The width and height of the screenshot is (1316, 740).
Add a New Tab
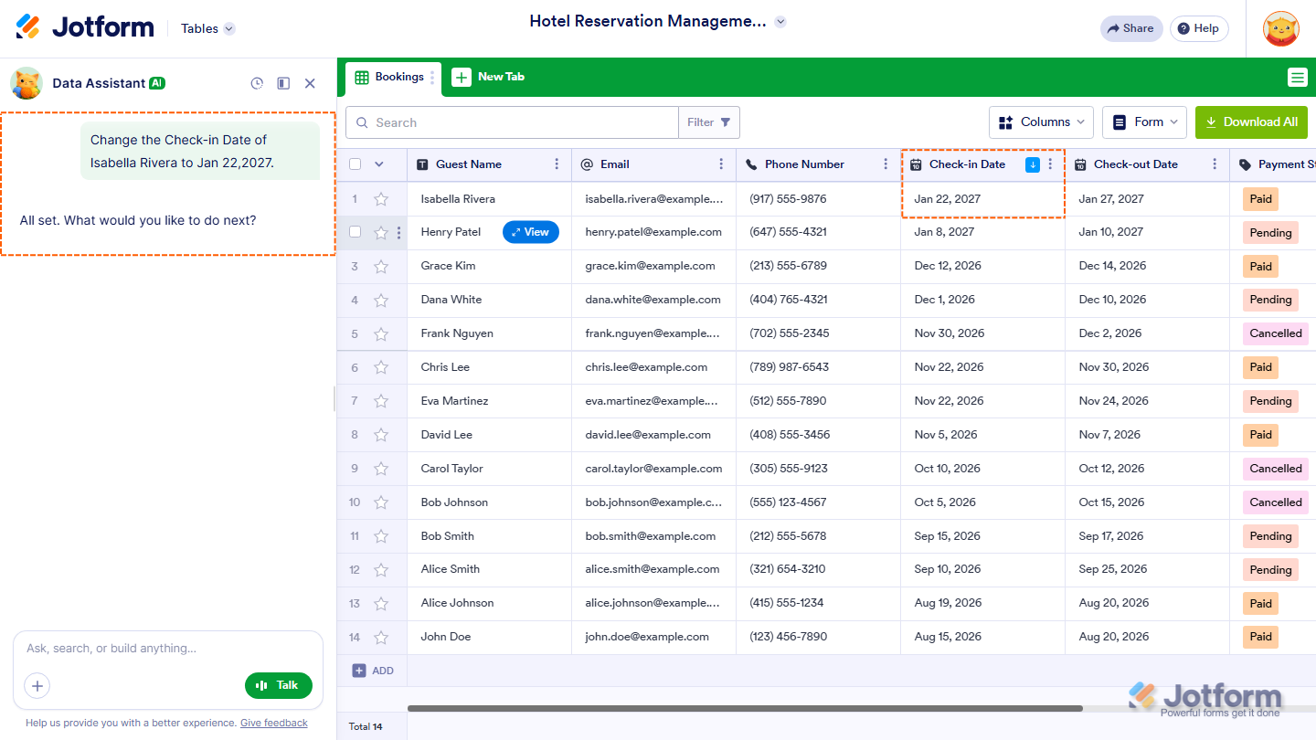tap(488, 78)
